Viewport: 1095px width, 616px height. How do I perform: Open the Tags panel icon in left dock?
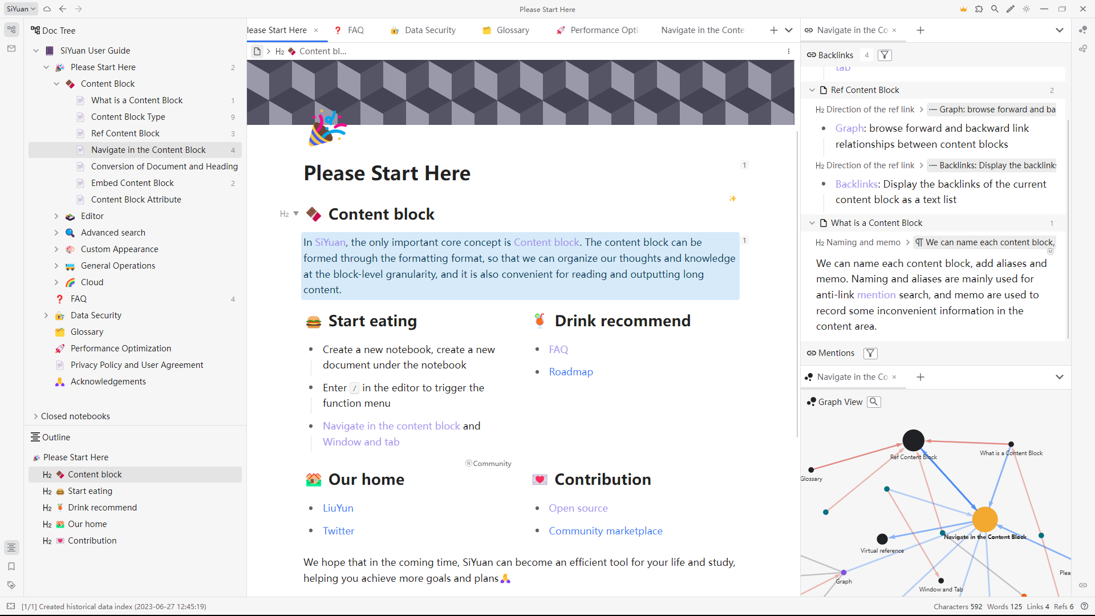[x=11, y=585]
